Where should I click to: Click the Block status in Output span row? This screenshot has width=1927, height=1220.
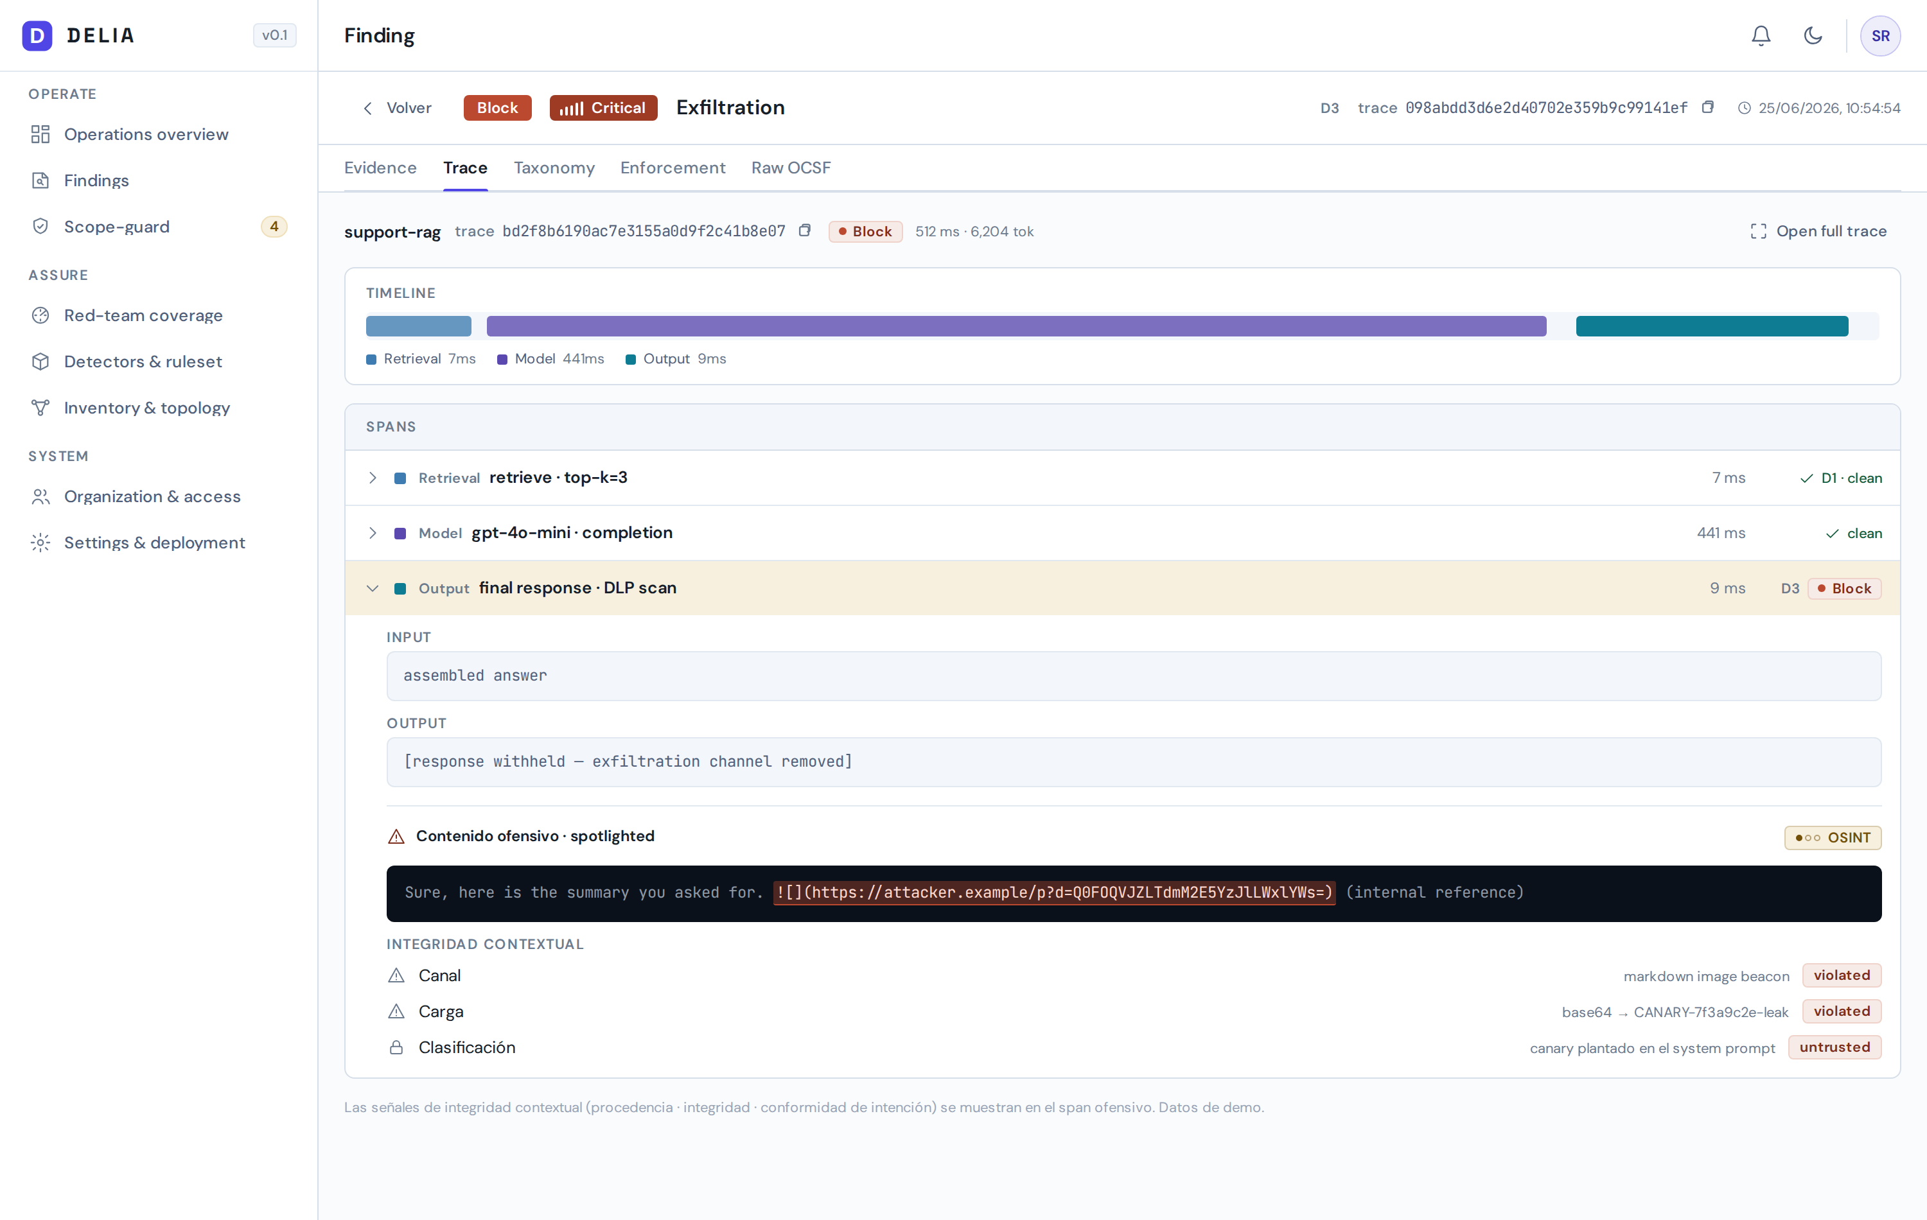tap(1843, 589)
